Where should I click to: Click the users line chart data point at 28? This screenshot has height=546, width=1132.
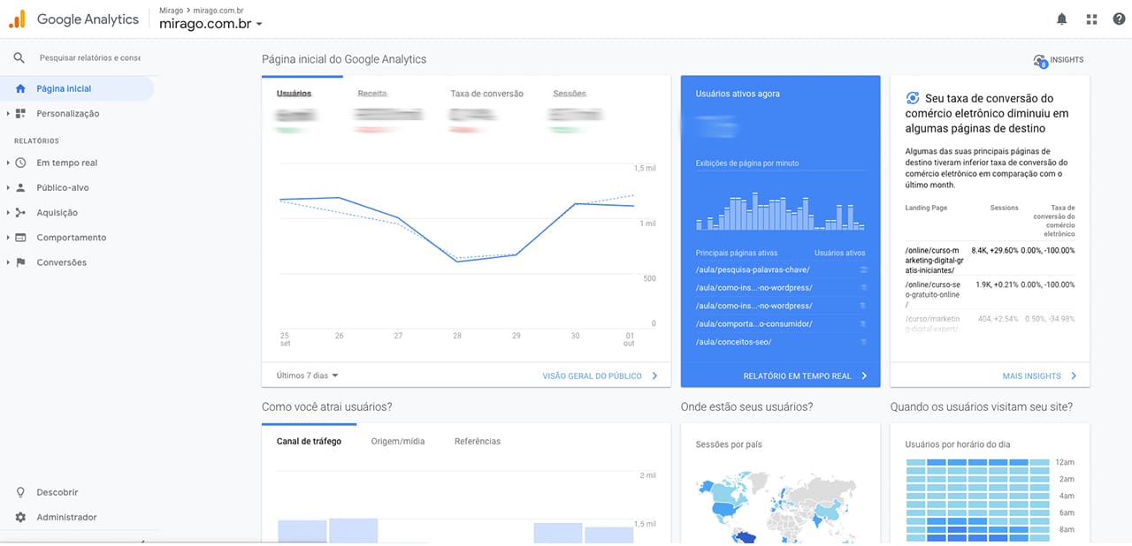tap(457, 262)
